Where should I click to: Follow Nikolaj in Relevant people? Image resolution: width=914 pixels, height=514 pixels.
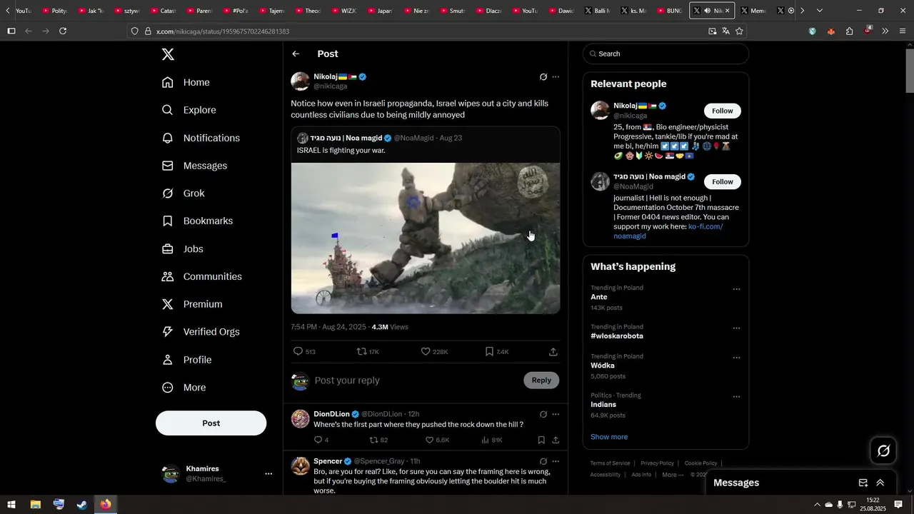722,111
